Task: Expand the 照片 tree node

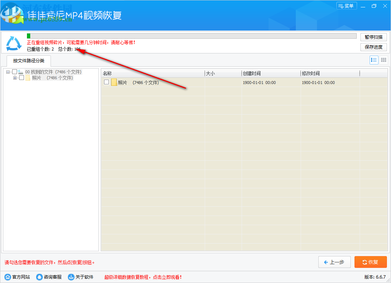Action: coord(15,78)
